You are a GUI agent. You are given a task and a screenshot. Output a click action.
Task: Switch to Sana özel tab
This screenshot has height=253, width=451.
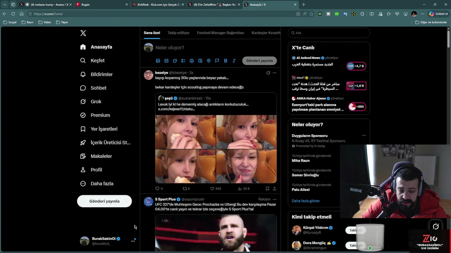click(x=152, y=33)
